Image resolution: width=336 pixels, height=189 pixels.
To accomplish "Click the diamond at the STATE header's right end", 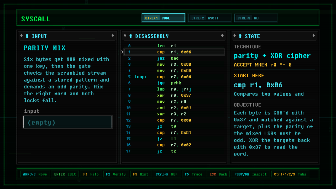I will (x=314, y=36).
